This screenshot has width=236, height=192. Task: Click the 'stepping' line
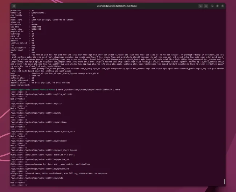[21, 22]
